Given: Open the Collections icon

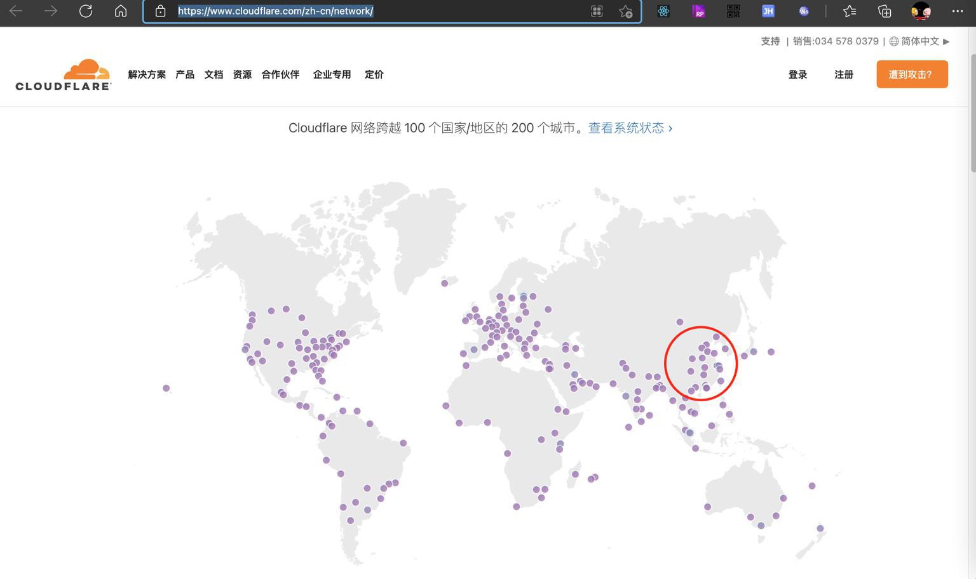Looking at the screenshot, I should [884, 11].
